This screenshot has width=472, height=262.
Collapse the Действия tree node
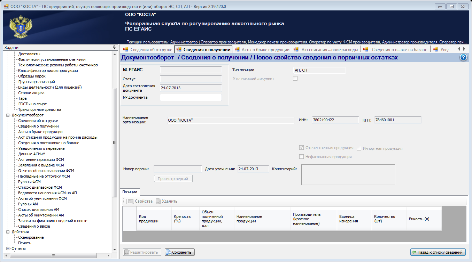click(x=8, y=232)
